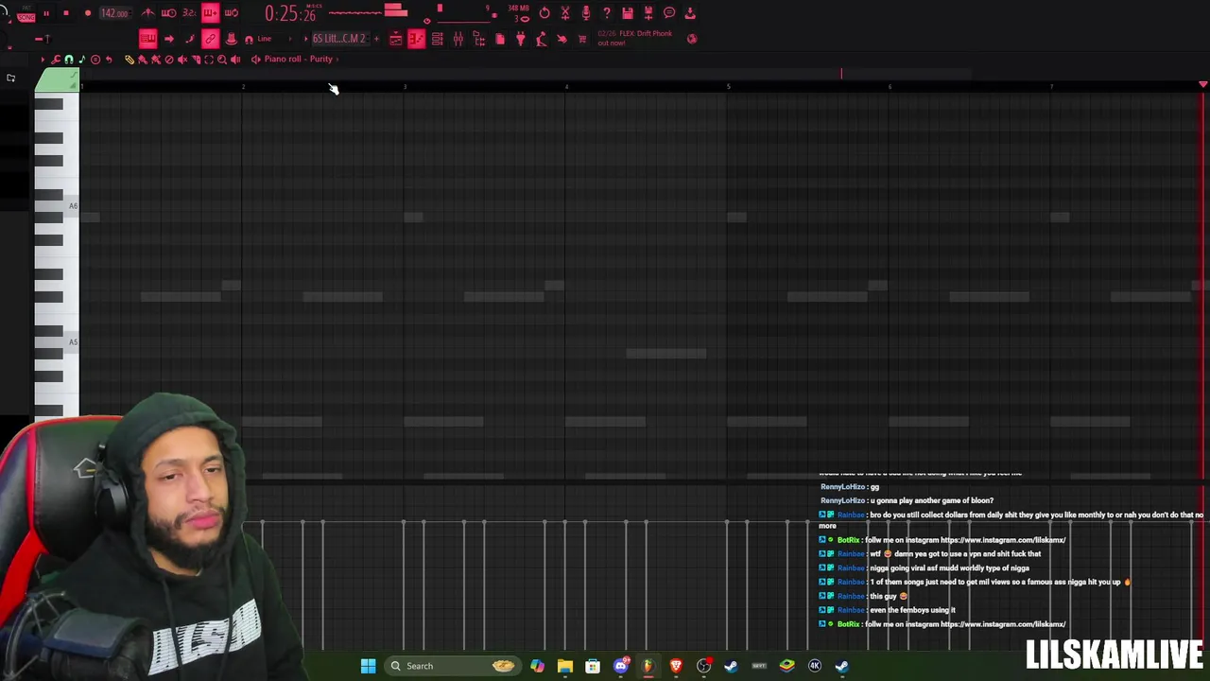Click the 142.000 tempo field
Screen dimensions: 1210x681
tap(114, 13)
